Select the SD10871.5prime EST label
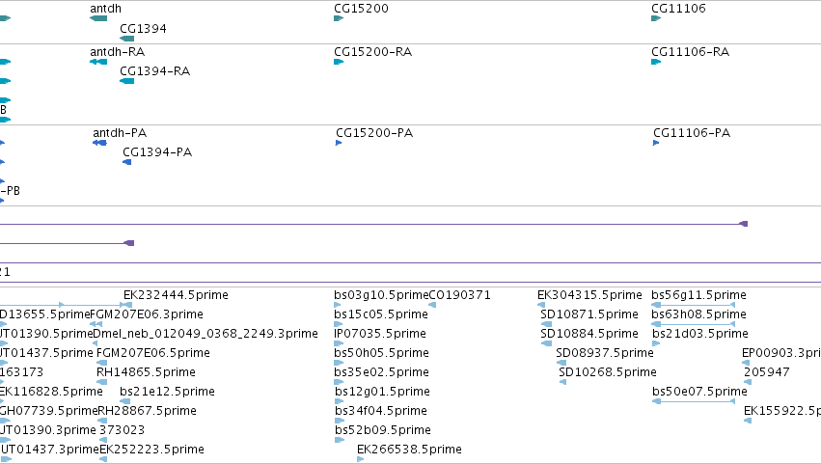The image size is (821, 464). pos(589,314)
